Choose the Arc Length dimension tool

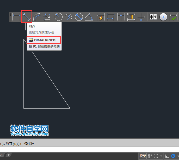pyautogui.click(x=37, y=17)
